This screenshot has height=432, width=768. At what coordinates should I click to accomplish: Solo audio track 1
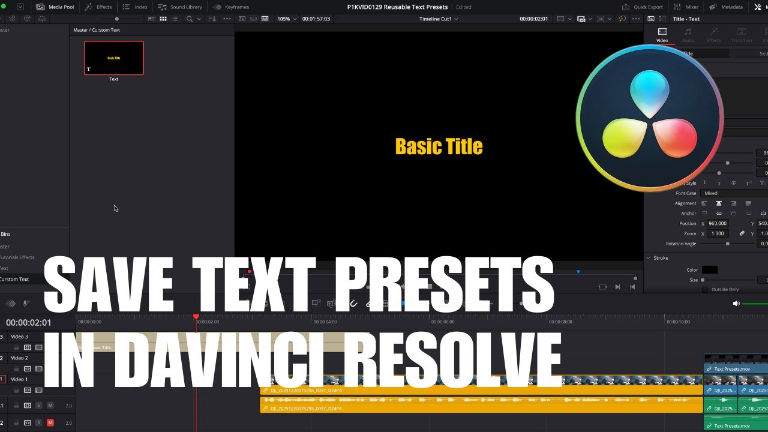[38, 406]
